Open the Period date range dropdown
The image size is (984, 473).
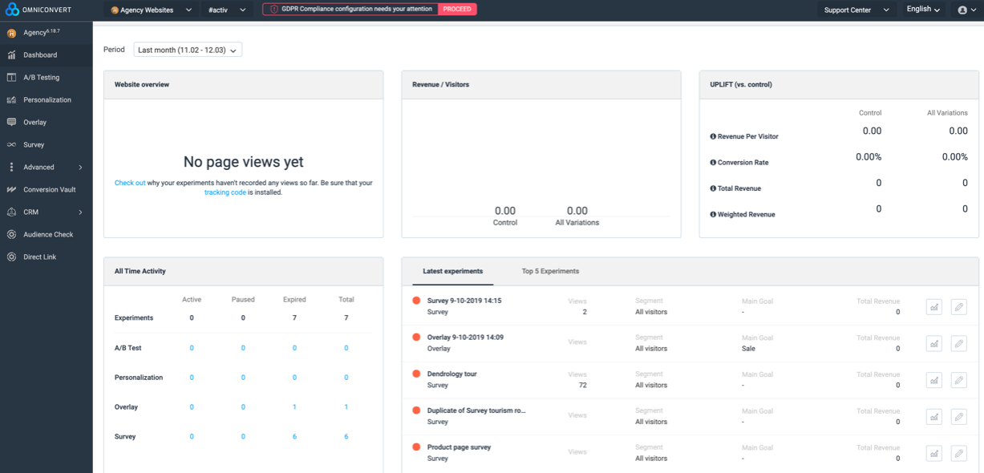188,50
